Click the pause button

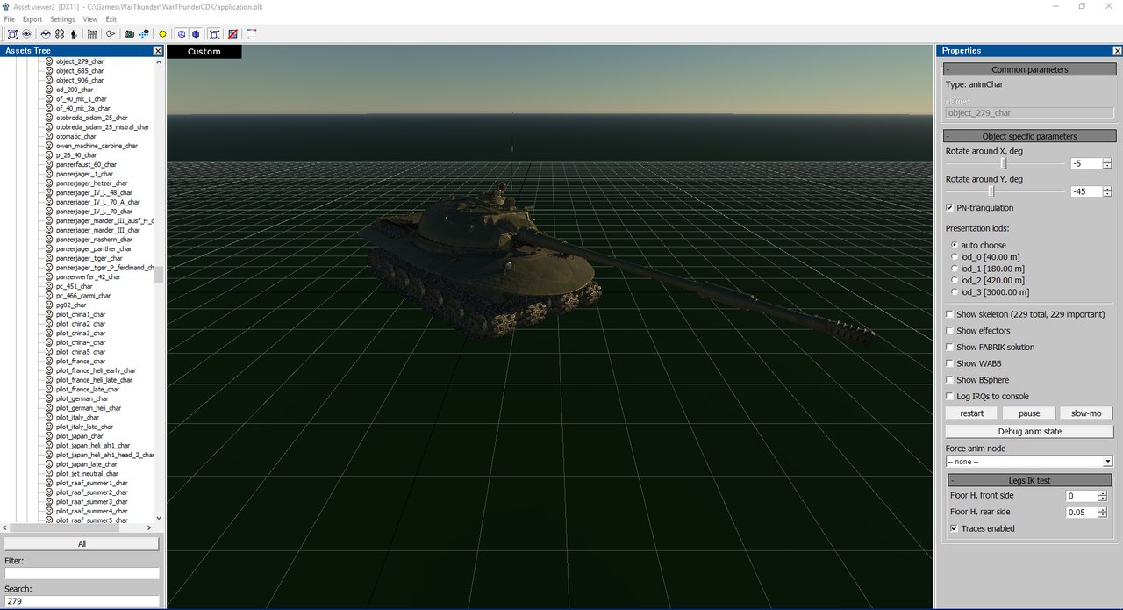1029,413
